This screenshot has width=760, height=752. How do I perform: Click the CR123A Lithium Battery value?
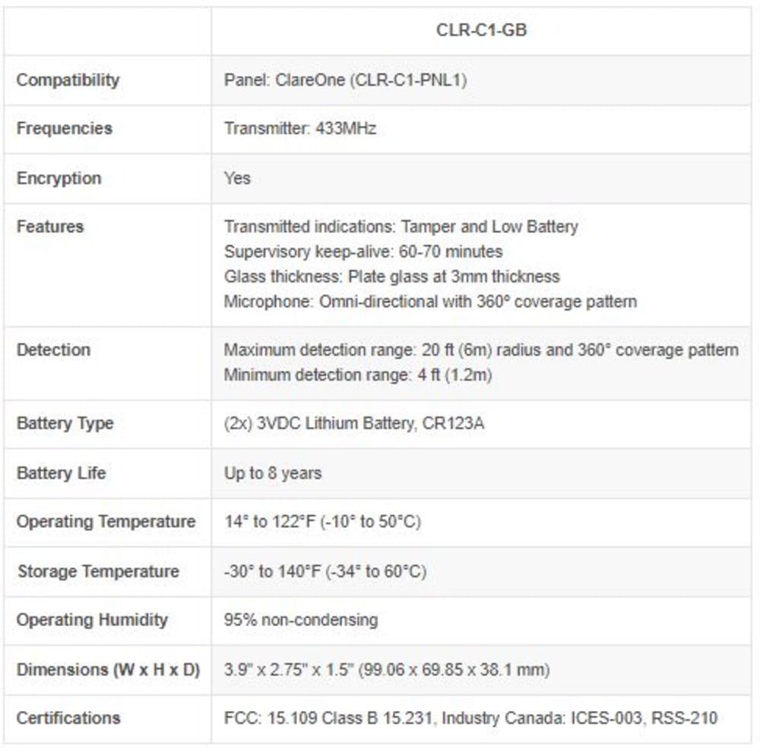coord(354,424)
